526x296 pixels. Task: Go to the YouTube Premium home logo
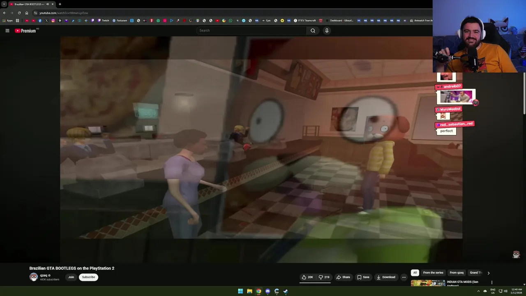(x=25, y=30)
